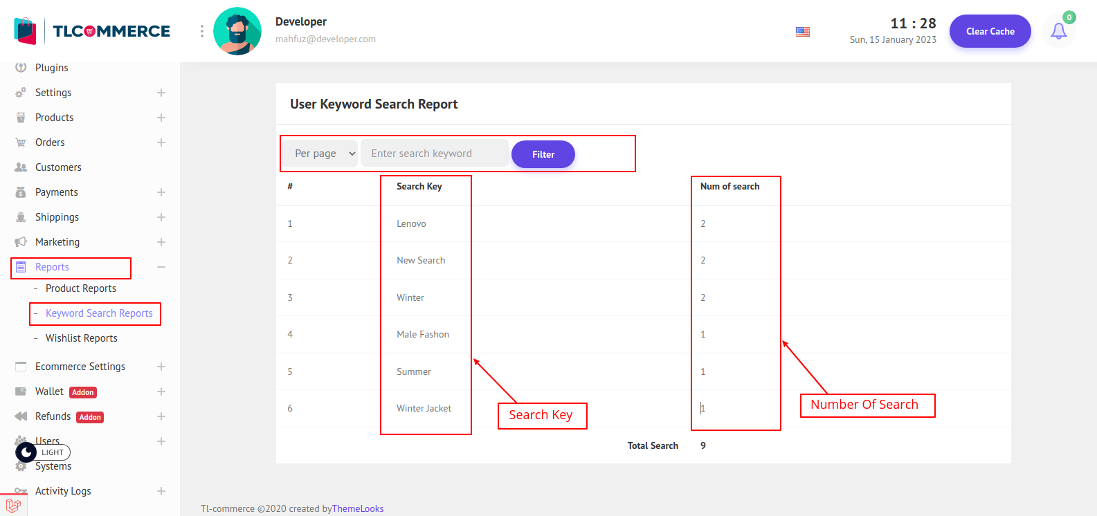Screen dimensions: 1097x516
Task: Expand the Settings submenu
Action: [161, 93]
